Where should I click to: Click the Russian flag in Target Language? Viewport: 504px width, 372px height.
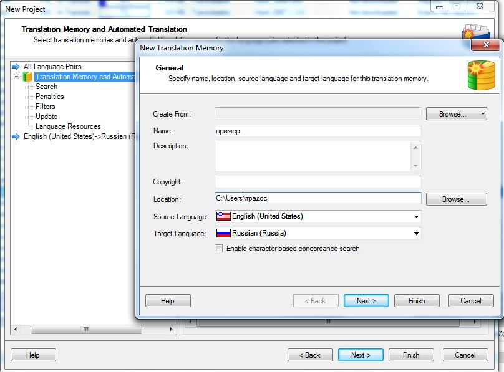tap(223, 233)
